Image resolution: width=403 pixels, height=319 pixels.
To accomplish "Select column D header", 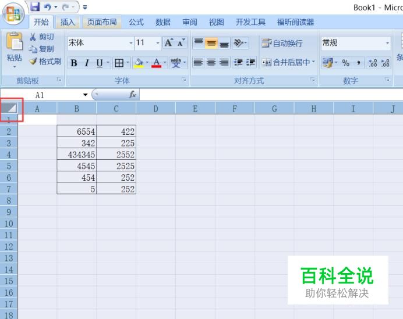I will click(x=155, y=109).
